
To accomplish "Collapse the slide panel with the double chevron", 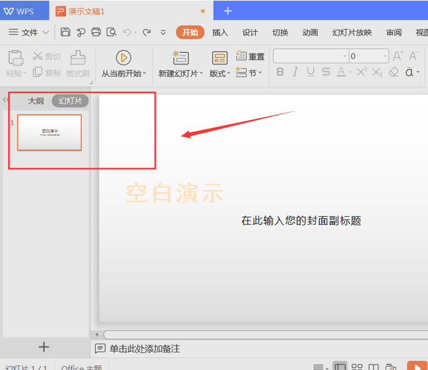I will pos(5,100).
